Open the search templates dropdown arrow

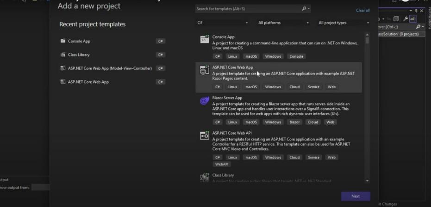(x=309, y=9)
